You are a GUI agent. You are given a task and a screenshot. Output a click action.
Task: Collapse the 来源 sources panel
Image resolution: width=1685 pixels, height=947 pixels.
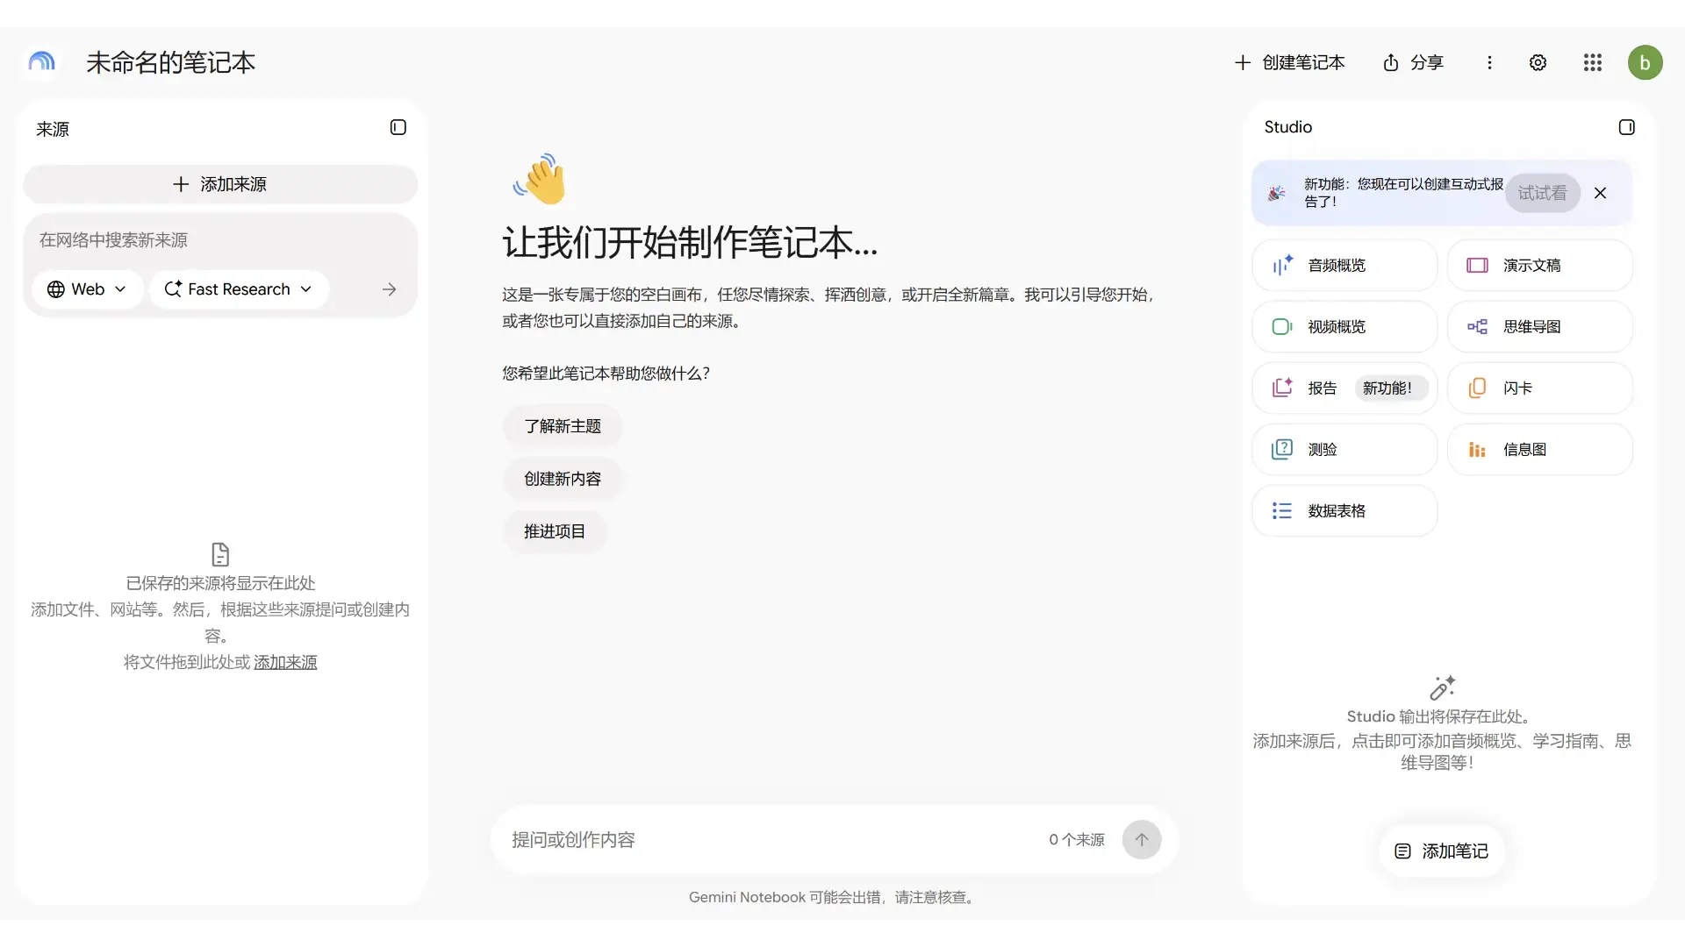pyautogui.click(x=398, y=127)
